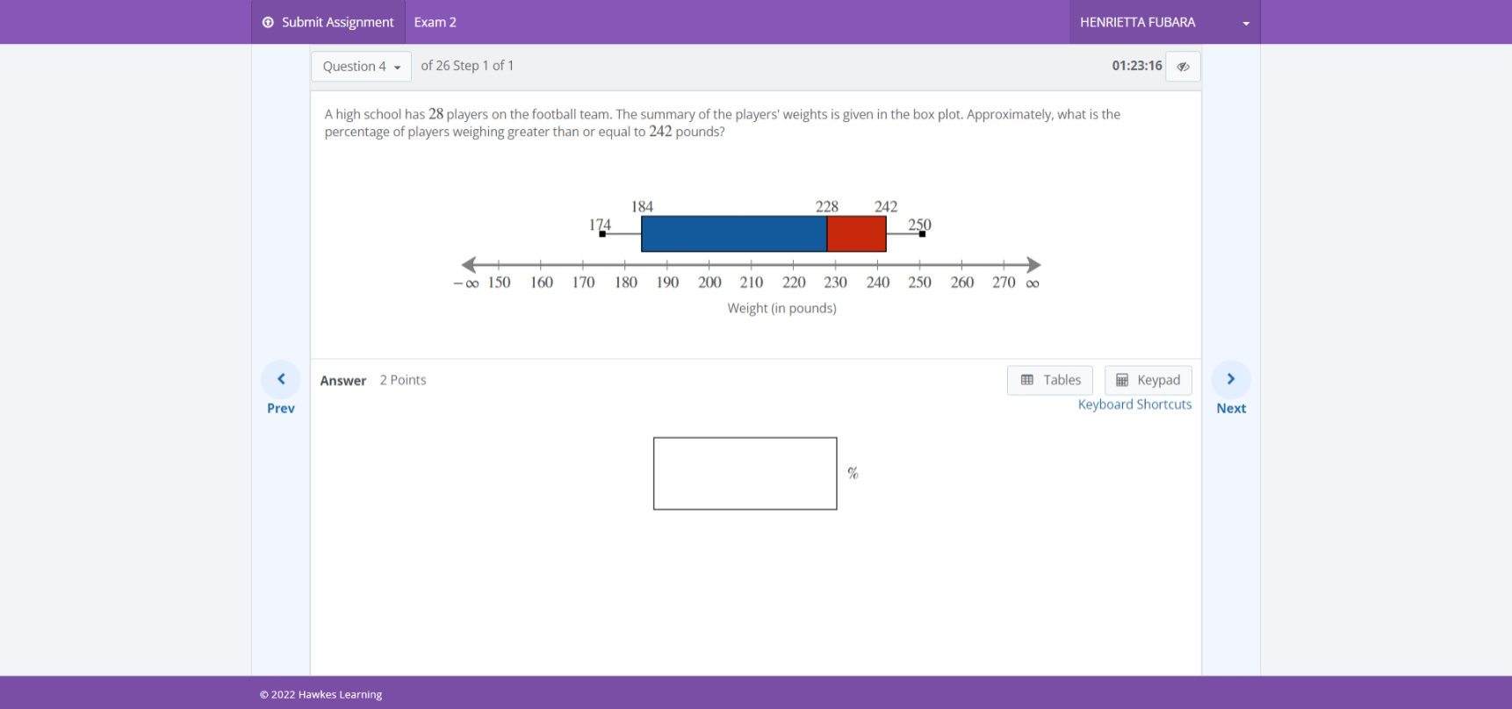Select the Exam 2 tab
Screen dimensions: 1512x709
pyautogui.click(x=435, y=22)
